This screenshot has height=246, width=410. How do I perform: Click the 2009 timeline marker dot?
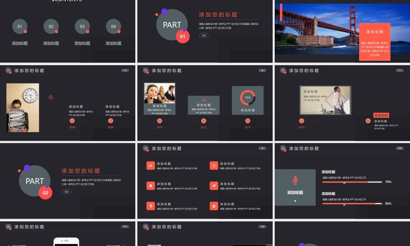(x=111, y=121)
